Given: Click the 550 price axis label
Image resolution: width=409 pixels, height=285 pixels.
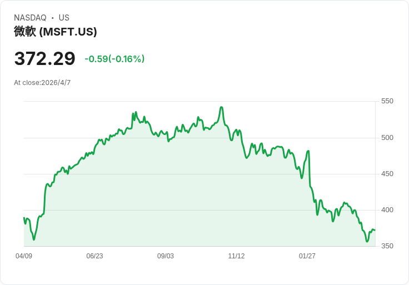Looking at the screenshot, I should coord(387,101).
